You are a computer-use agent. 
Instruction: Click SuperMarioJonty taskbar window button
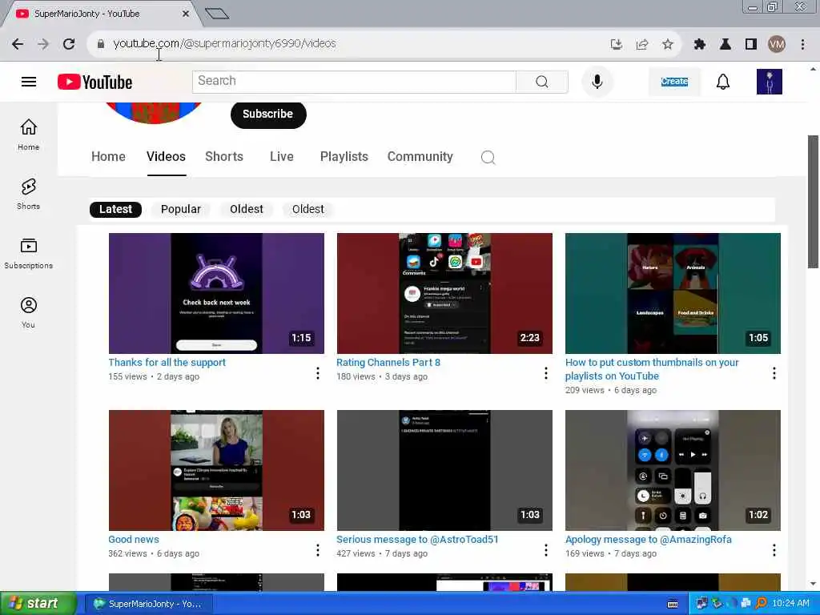[148, 604]
